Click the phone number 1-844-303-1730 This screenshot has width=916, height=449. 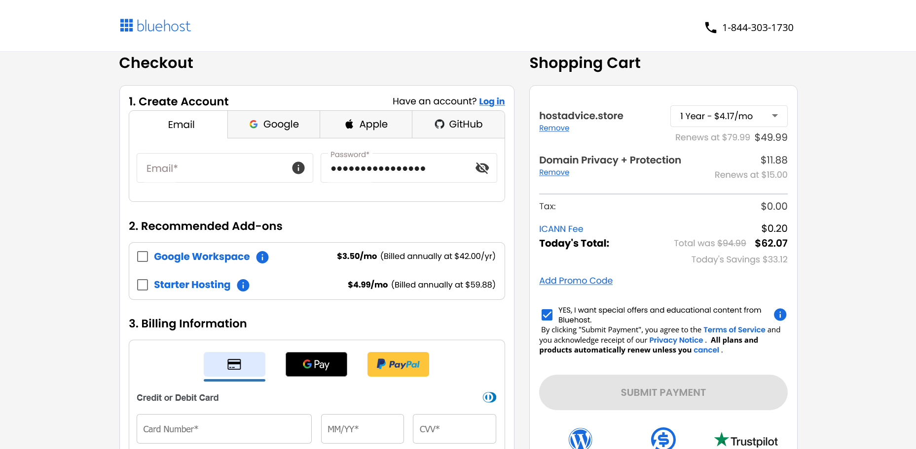click(758, 28)
